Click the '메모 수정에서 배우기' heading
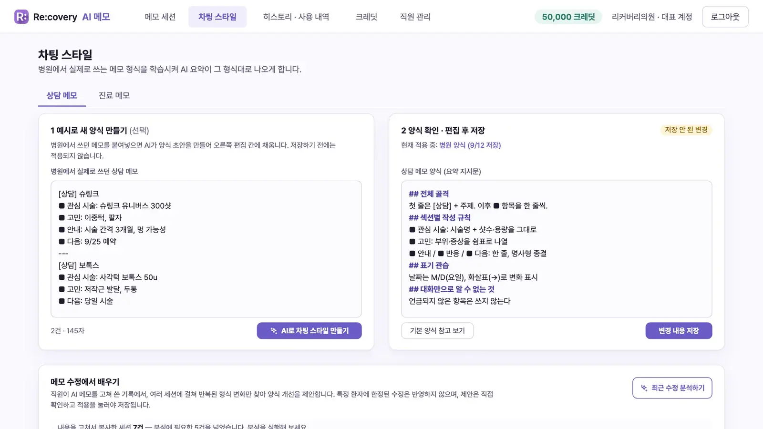The height and width of the screenshot is (429, 763). tap(85, 382)
